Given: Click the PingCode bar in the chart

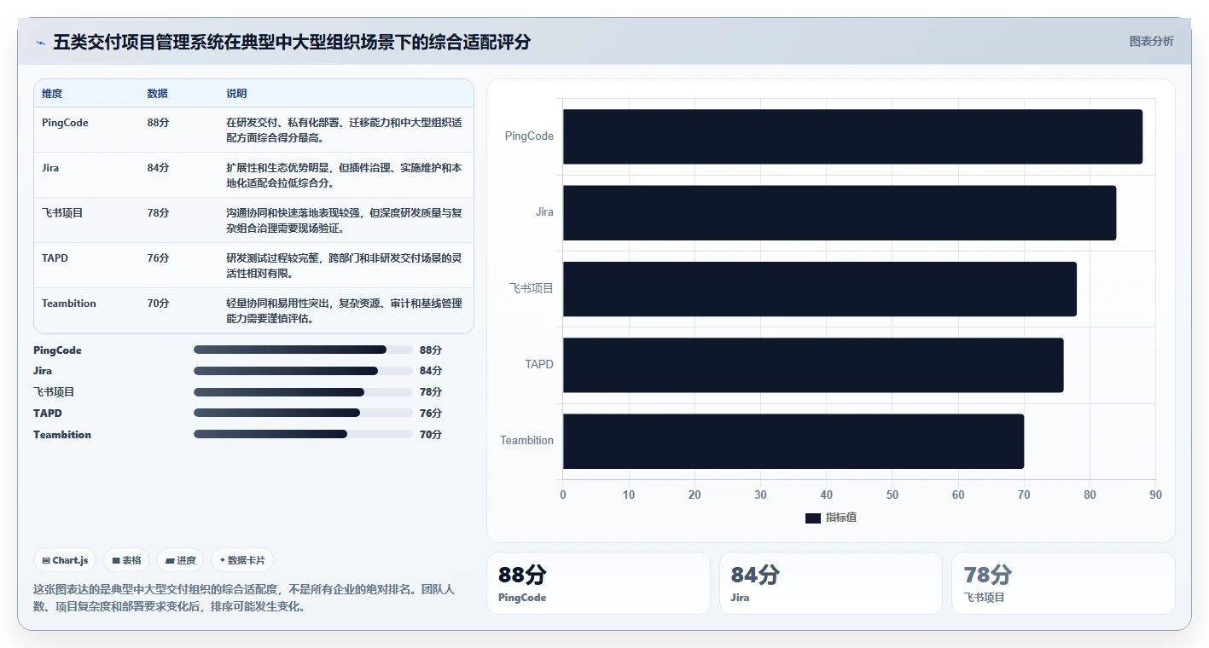Looking at the screenshot, I should [852, 136].
